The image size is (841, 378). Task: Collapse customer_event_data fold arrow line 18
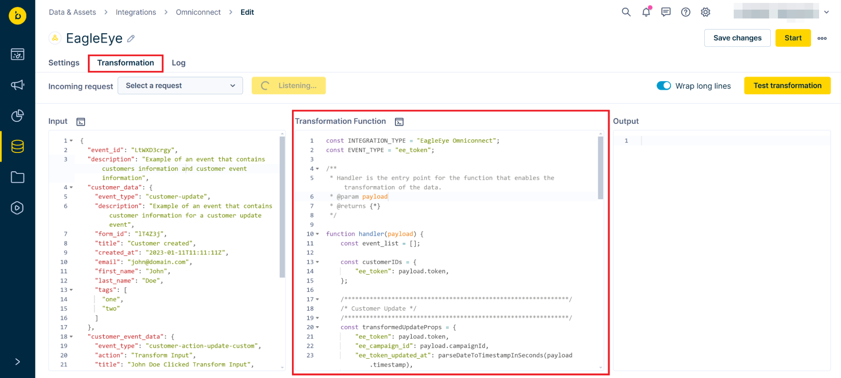(x=71, y=336)
